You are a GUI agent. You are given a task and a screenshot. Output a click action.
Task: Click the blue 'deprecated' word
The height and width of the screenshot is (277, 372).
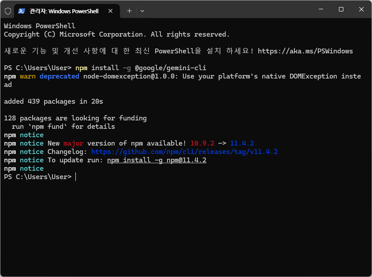click(x=60, y=76)
